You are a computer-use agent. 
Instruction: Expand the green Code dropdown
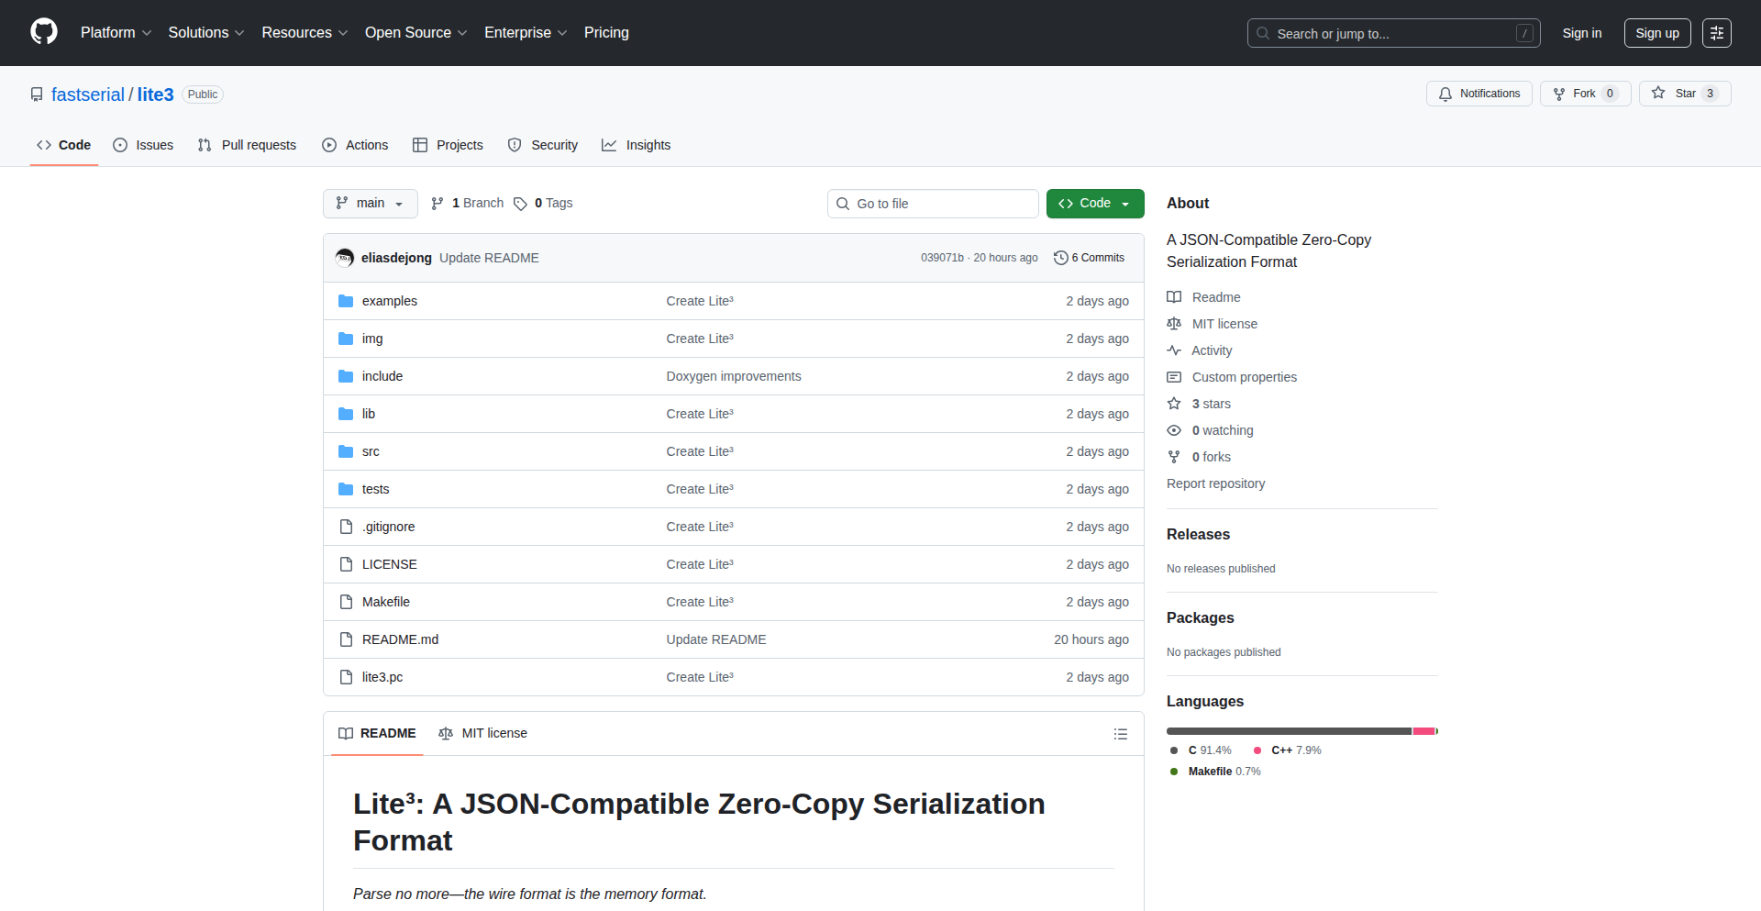(x=1094, y=203)
